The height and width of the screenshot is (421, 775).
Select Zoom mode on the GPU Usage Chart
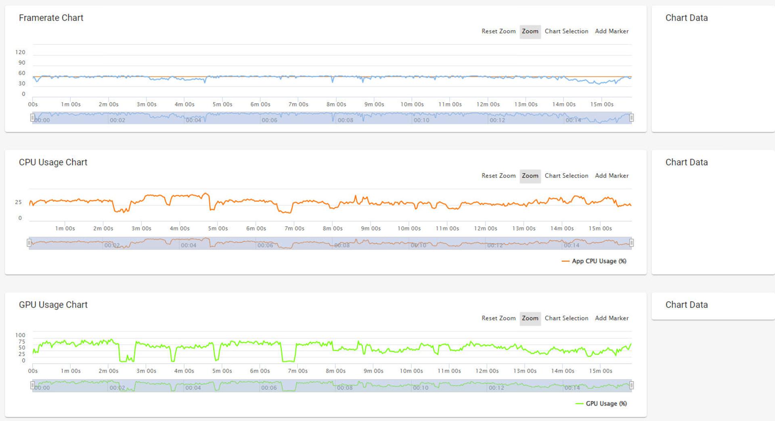[x=530, y=318]
